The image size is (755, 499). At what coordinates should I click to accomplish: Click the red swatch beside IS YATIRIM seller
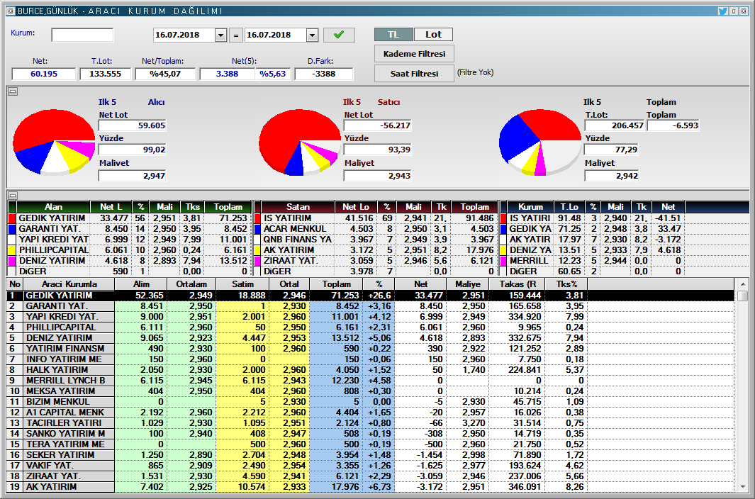[257, 218]
